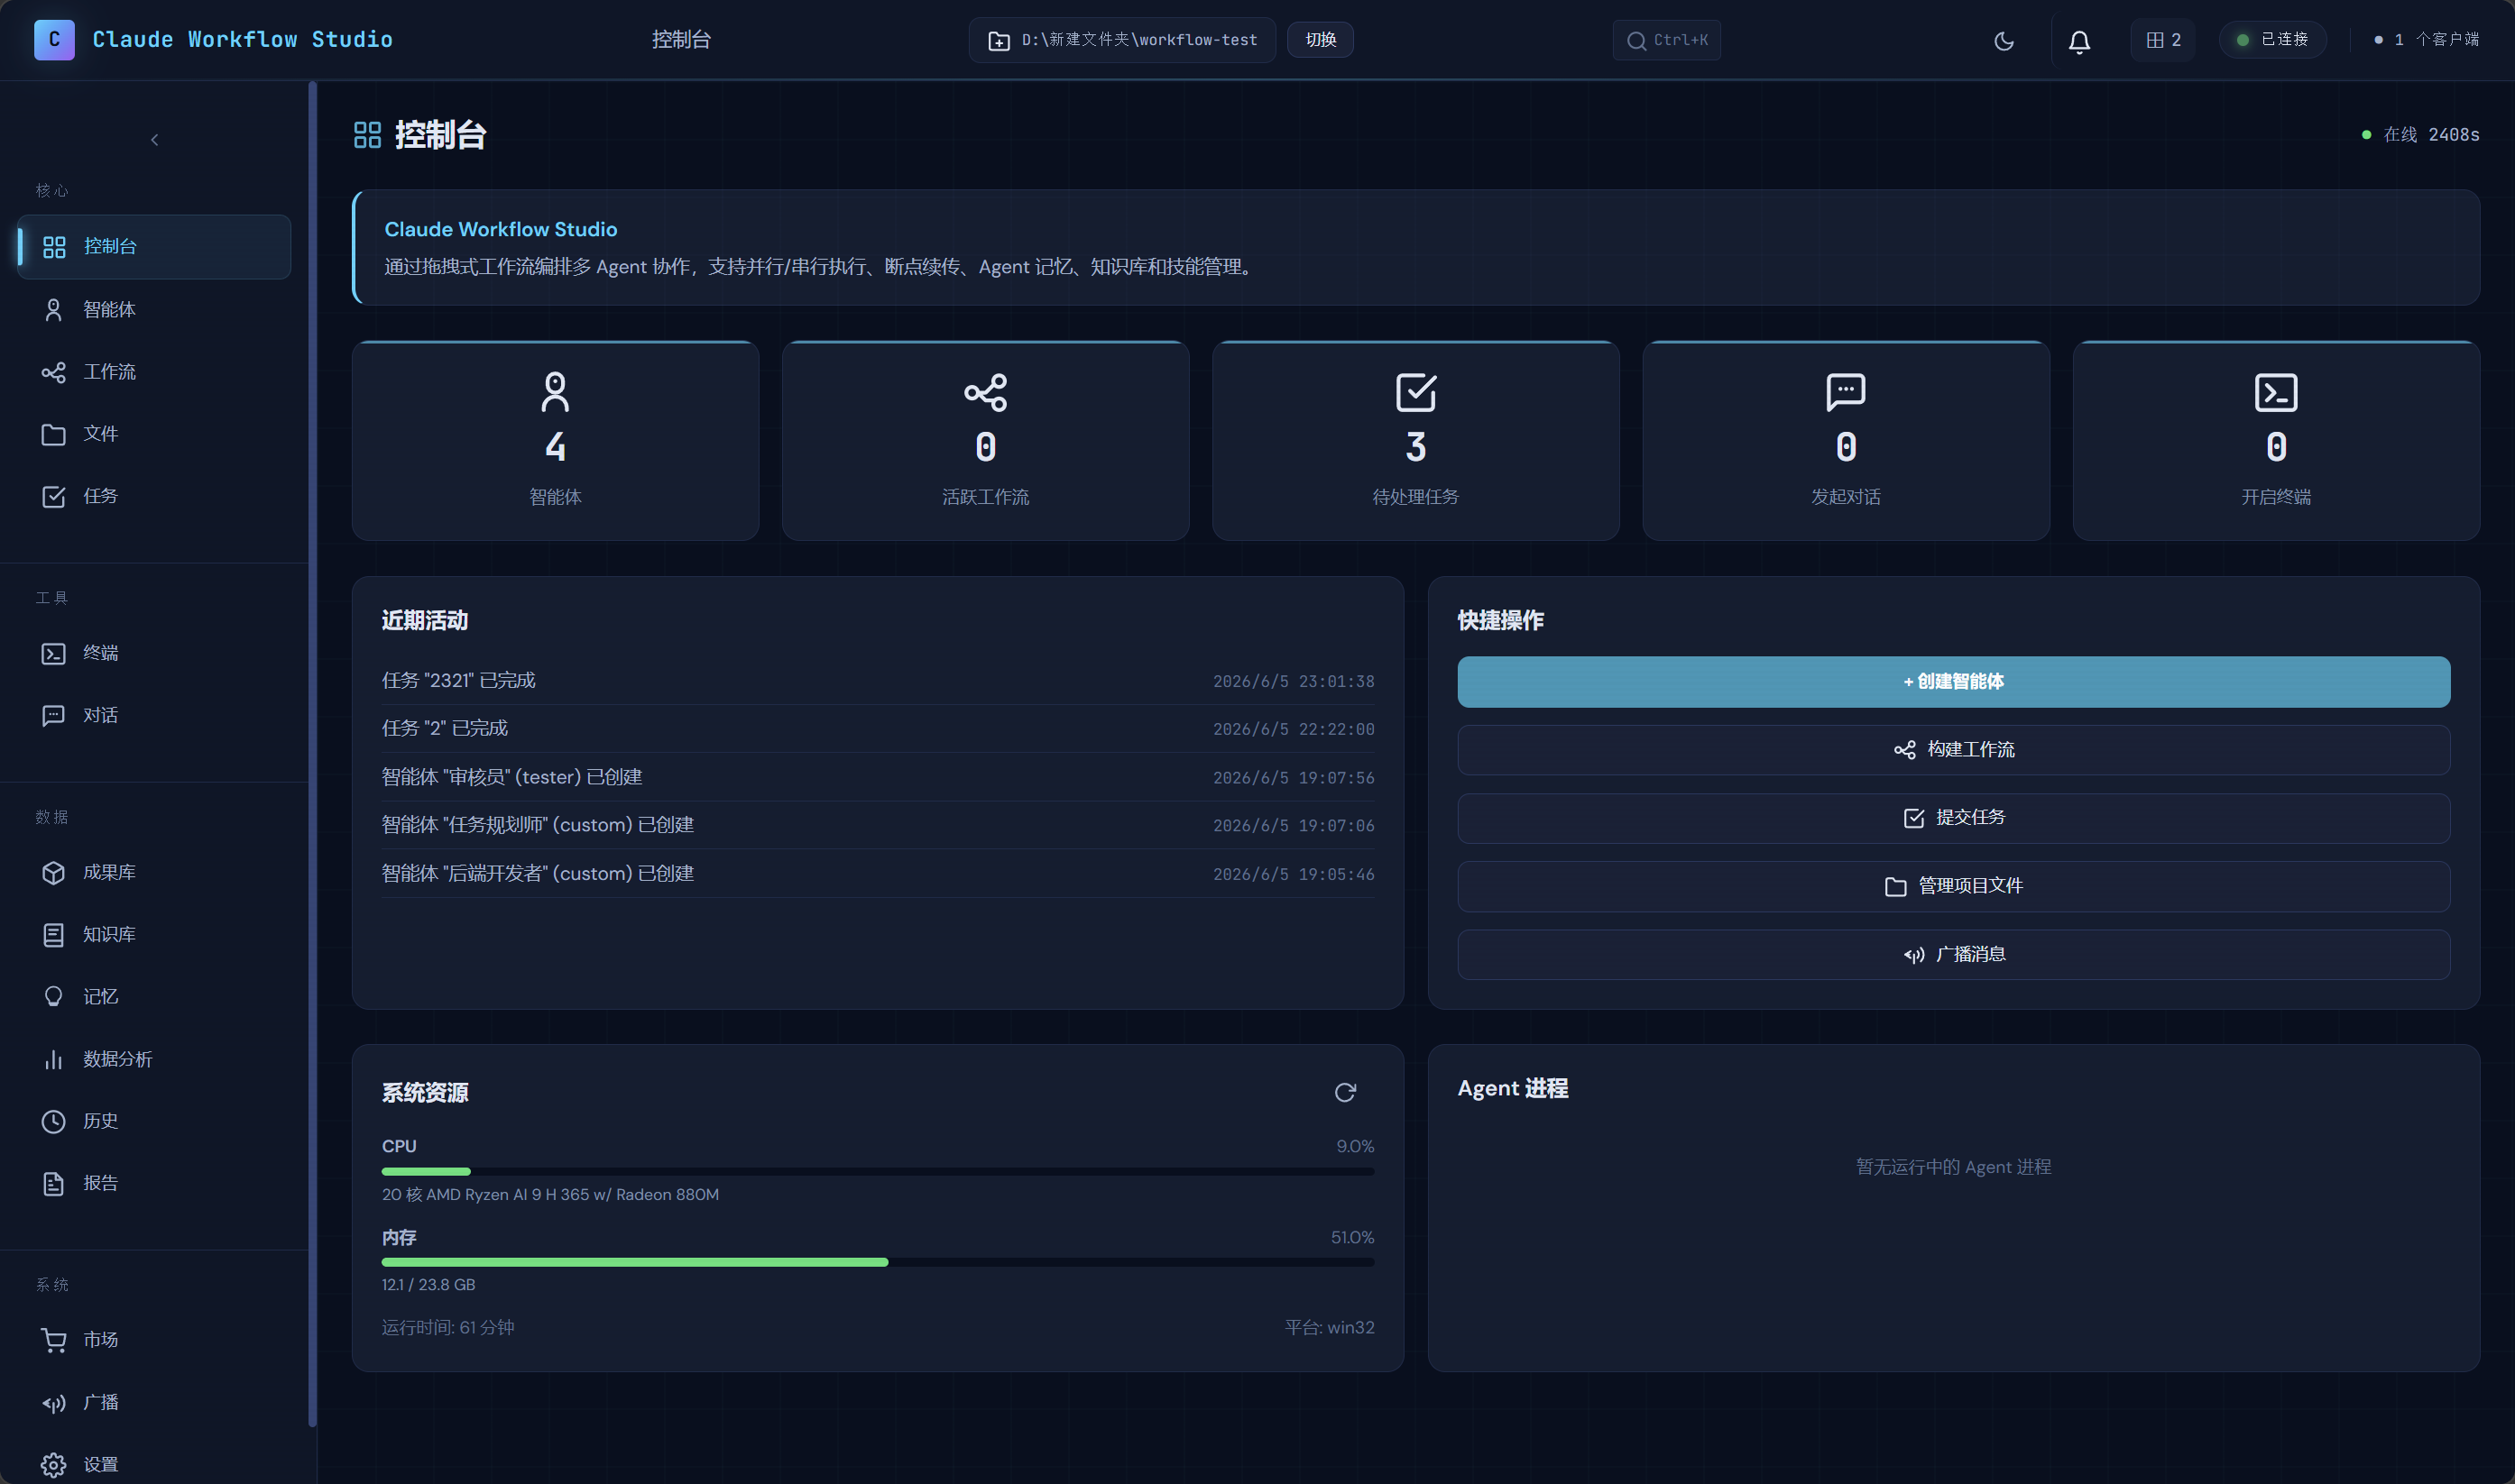This screenshot has height=1484, width=2515.
Task: Open the 智能体 sidebar item
Action: click(154, 310)
